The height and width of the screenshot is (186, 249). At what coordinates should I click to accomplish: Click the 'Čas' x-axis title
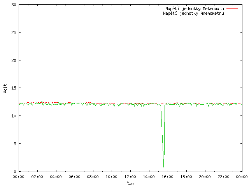click(x=130, y=183)
